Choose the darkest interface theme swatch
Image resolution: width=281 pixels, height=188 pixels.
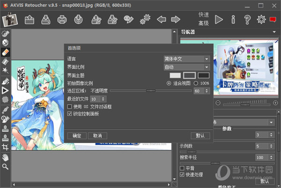tap(203, 75)
